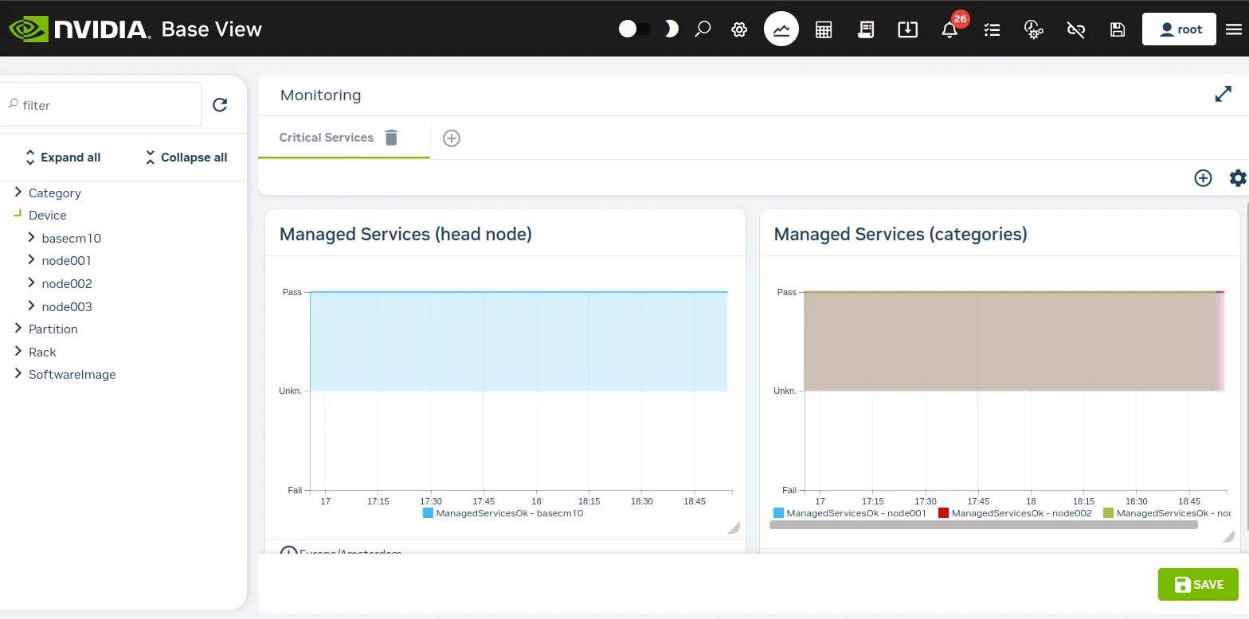
Task: Click the categories legend horizontal scrollbar
Action: tap(984, 524)
